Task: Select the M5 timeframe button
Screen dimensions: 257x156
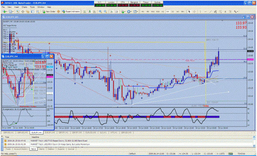Action: pyautogui.click(x=148, y=12)
